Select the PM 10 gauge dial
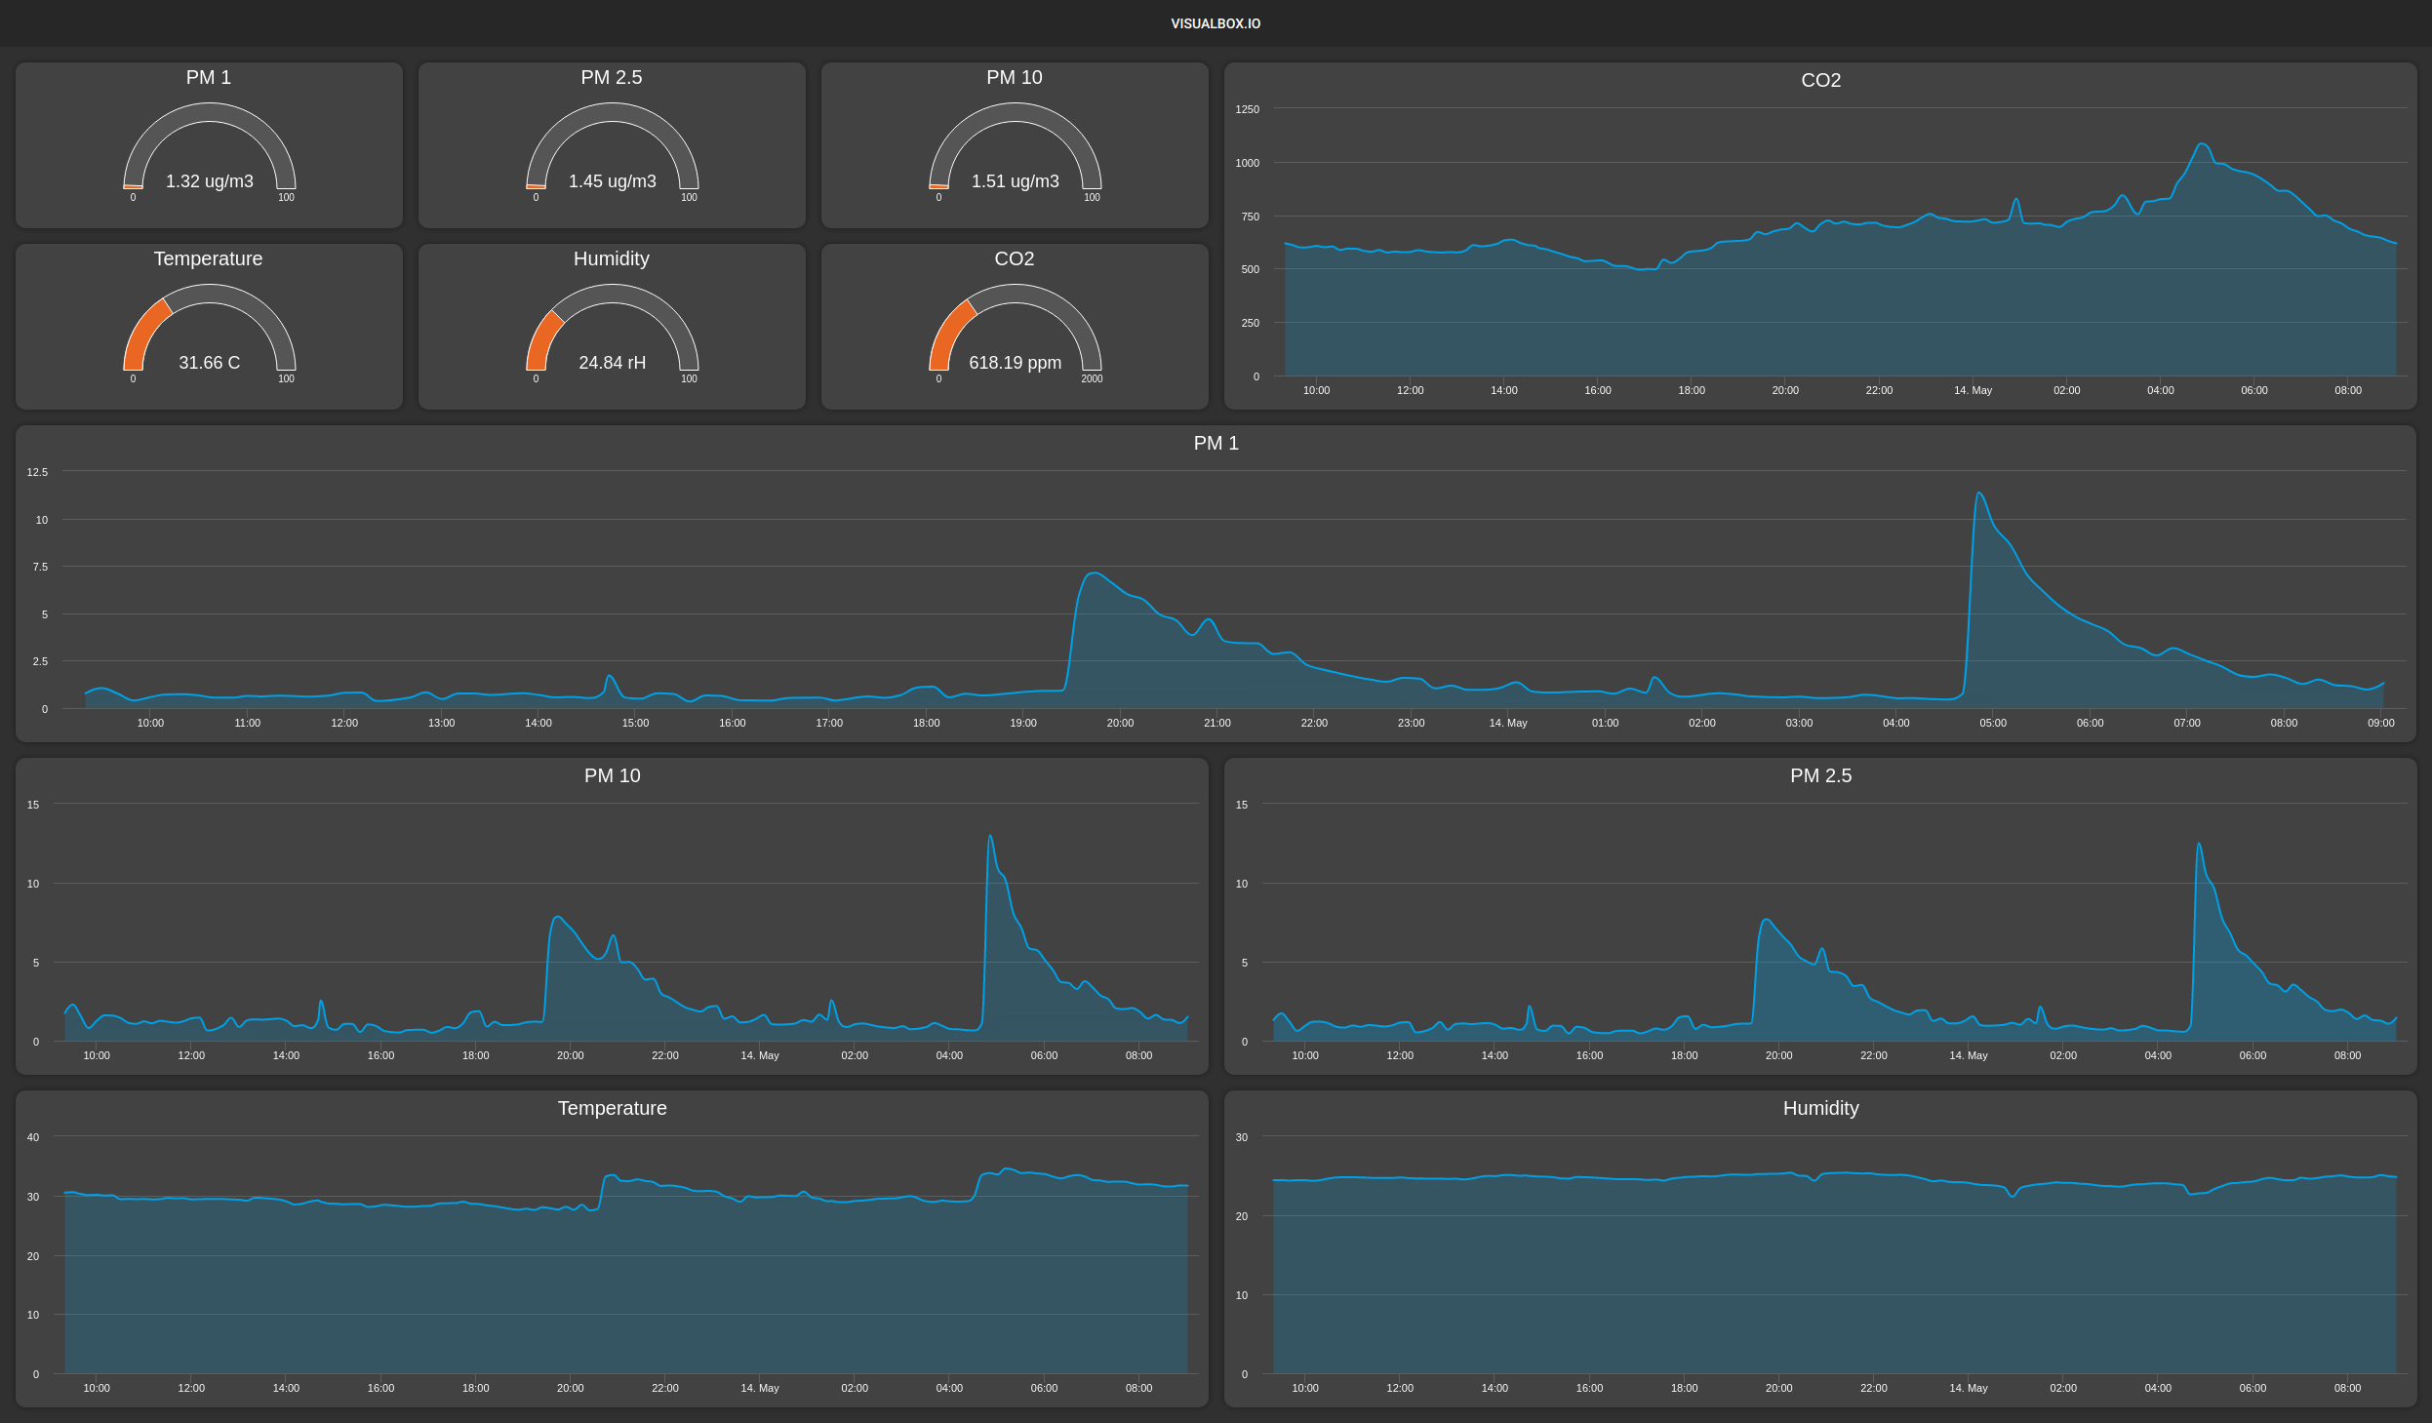This screenshot has height=1423, width=2432. click(x=1015, y=146)
